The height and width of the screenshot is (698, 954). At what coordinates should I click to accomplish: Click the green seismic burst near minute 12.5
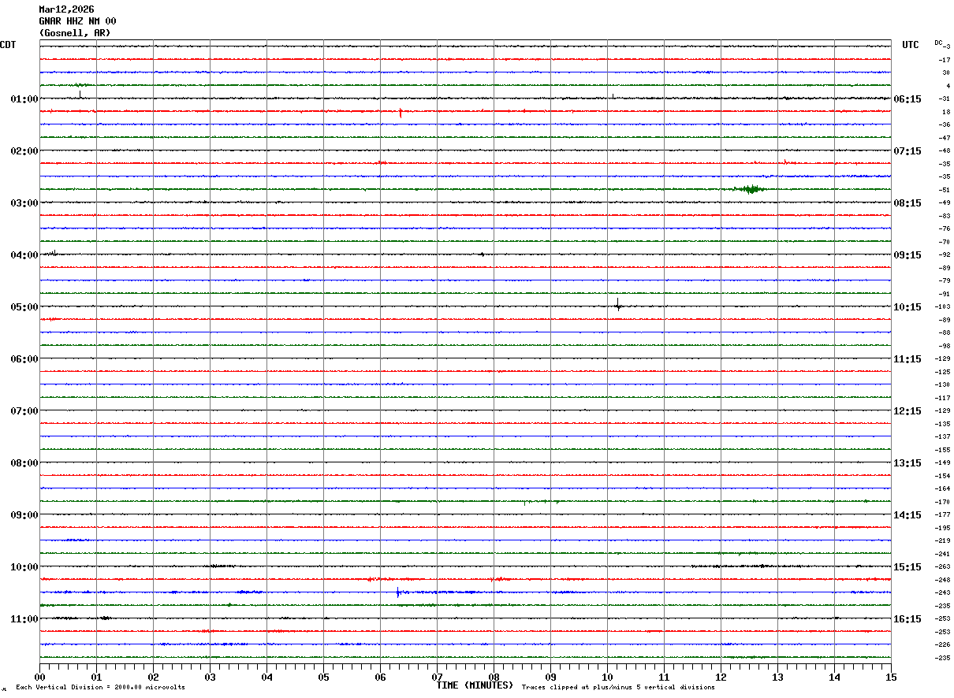(749, 189)
